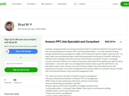The height and width of the screenshot is (96, 129).
Task: Click Sign In with Google button
Action: click(x=21, y=51)
